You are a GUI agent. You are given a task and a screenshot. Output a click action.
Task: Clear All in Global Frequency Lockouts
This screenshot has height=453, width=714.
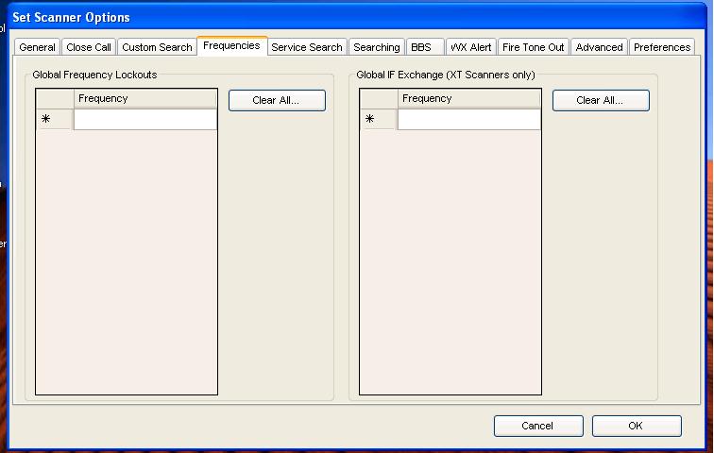point(277,100)
